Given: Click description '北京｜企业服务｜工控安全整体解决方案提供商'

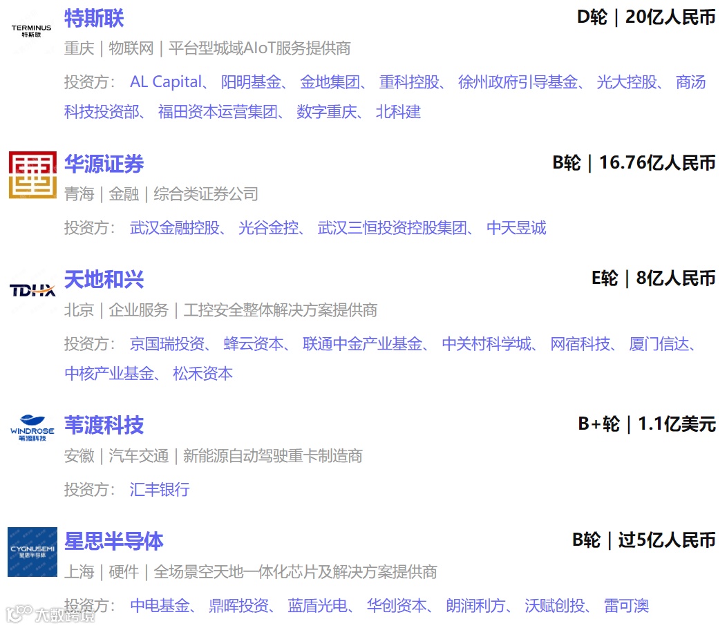Looking at the screenshot, I should pos(220,310).
